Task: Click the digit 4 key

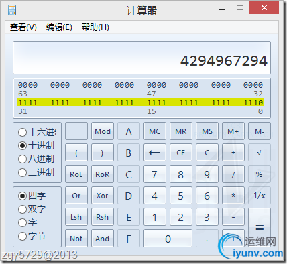Action: click(x=155, y=196)
